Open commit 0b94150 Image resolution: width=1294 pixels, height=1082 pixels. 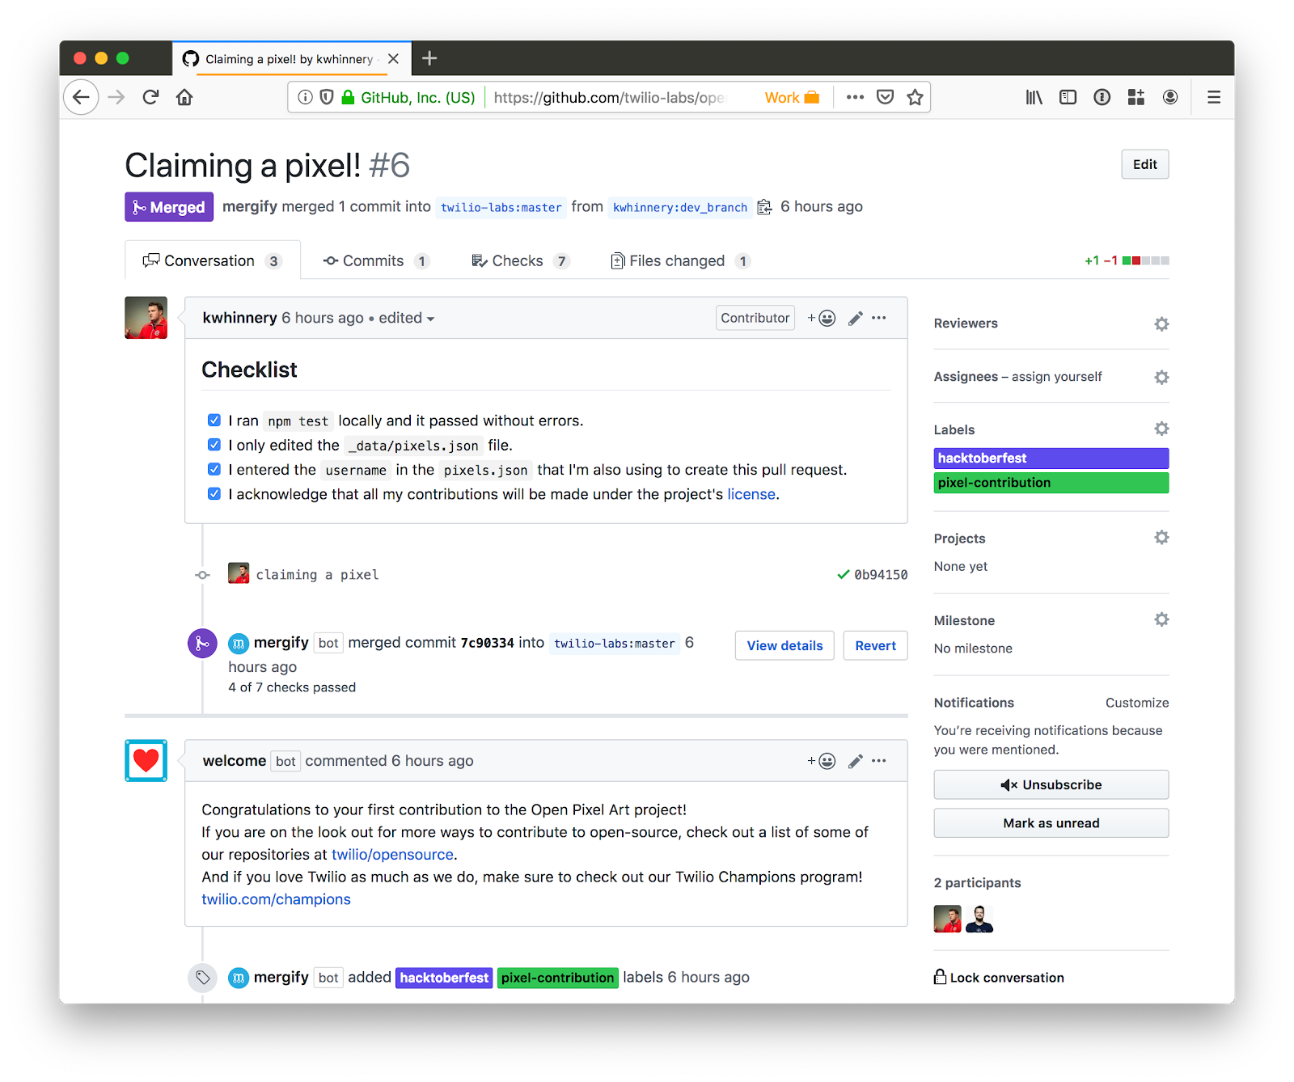[881, 575]
